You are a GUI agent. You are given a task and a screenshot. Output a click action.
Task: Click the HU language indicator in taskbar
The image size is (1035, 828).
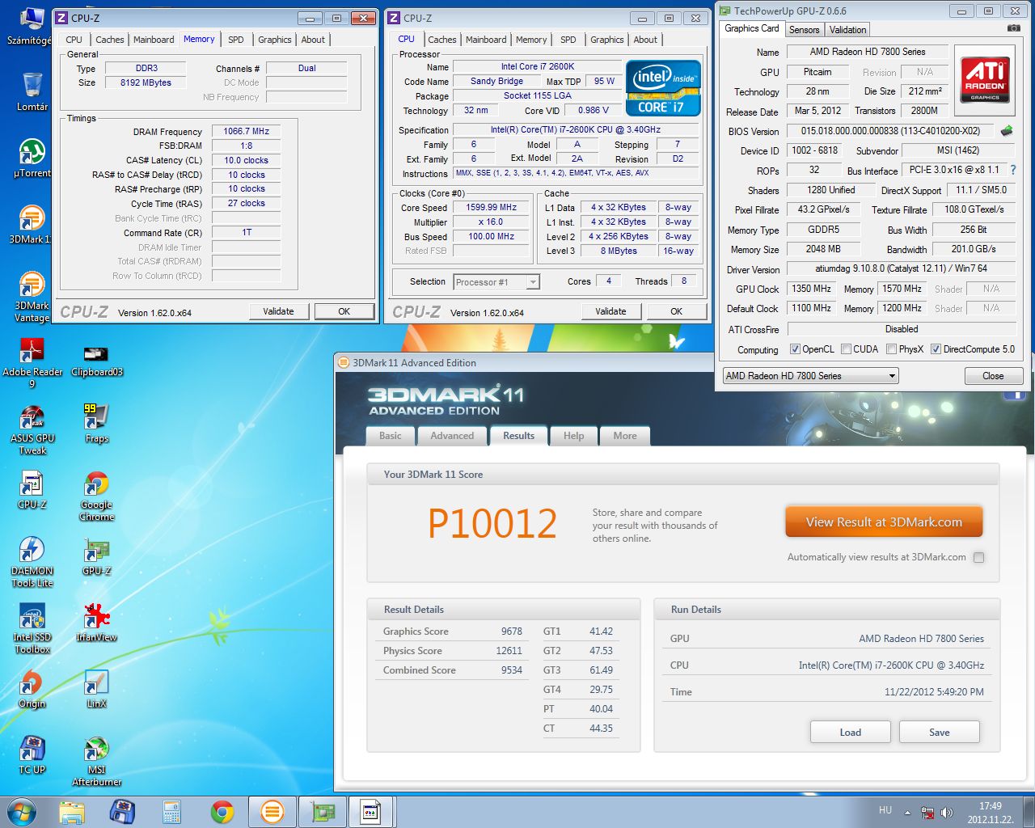point(885,810)
